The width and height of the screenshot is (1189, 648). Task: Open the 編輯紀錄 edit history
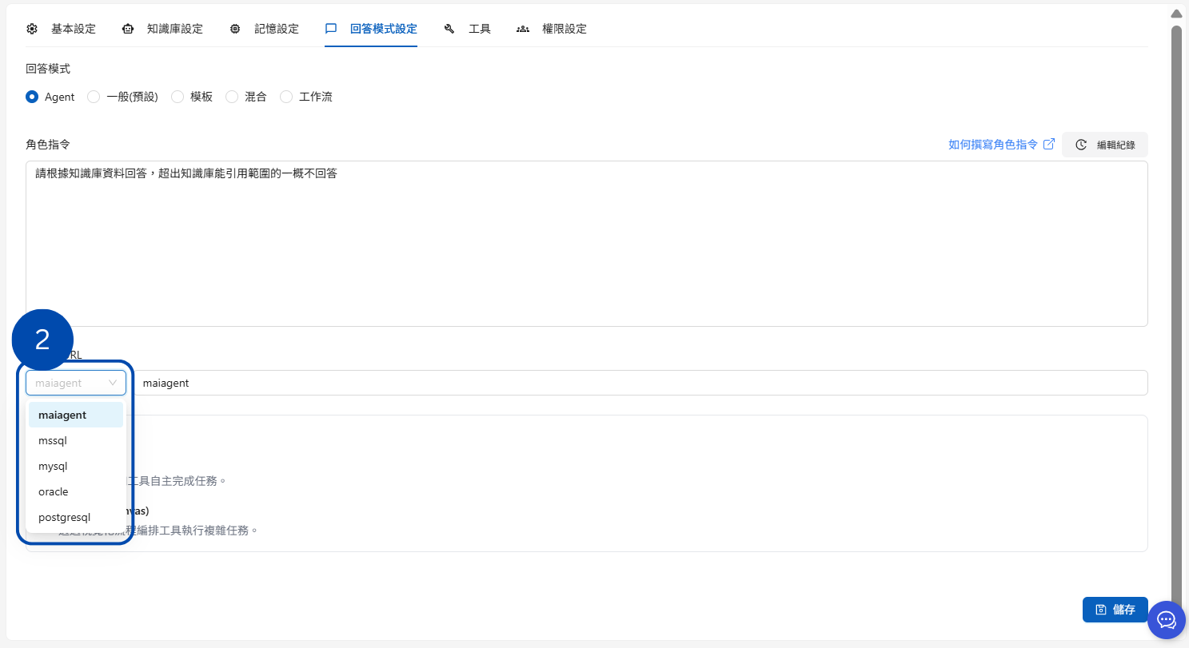pyautogui.click(x=1105, y=145)
